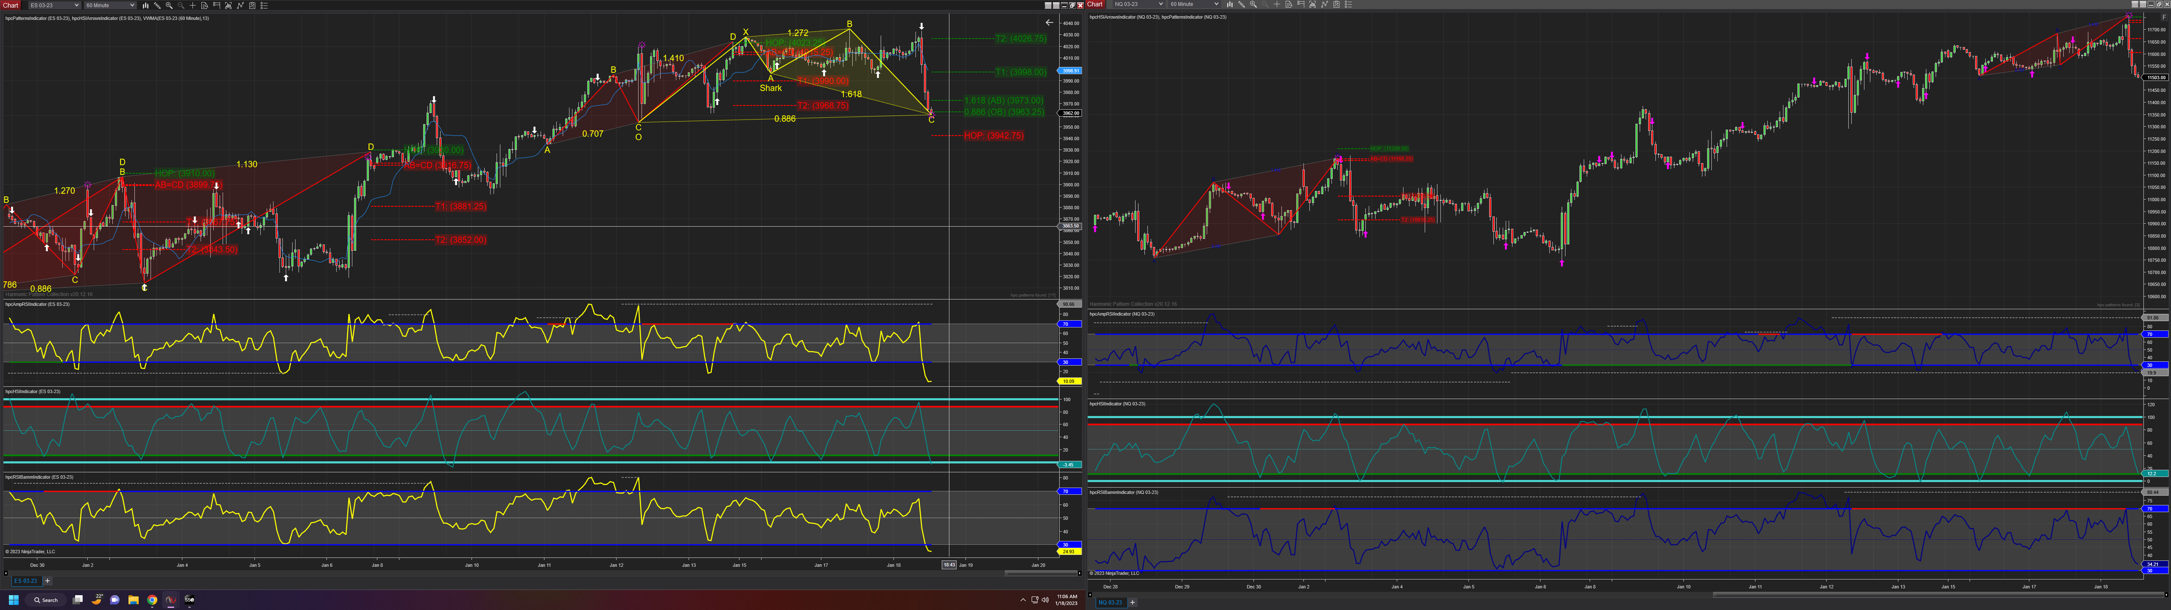The height and width of the screenshot is (610, 2171).
Task: Add new tab beside ES 03-23 tab
Action: tap(48, 580)
